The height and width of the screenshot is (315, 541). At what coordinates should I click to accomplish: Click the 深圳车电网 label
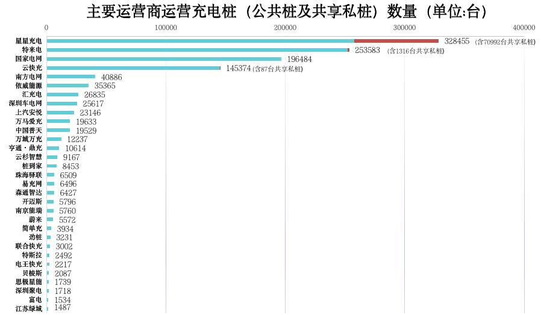tap(25, 103)
